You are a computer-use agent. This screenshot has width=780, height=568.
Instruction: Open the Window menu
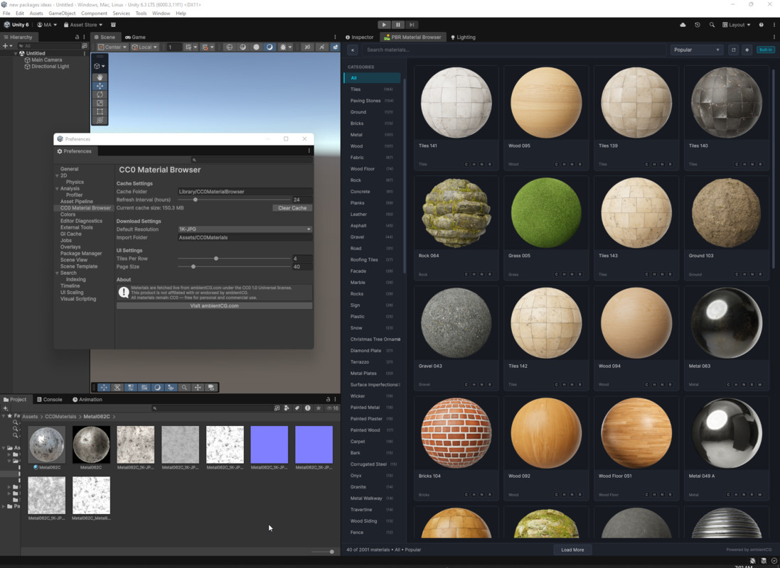(x=161, y=13)
